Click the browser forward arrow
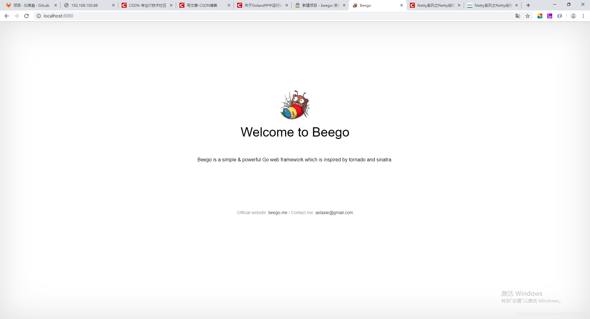Screen dimensions: 590x319 click(x=17, y=16)
